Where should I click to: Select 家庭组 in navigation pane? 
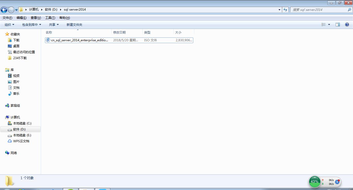point(15,105)
